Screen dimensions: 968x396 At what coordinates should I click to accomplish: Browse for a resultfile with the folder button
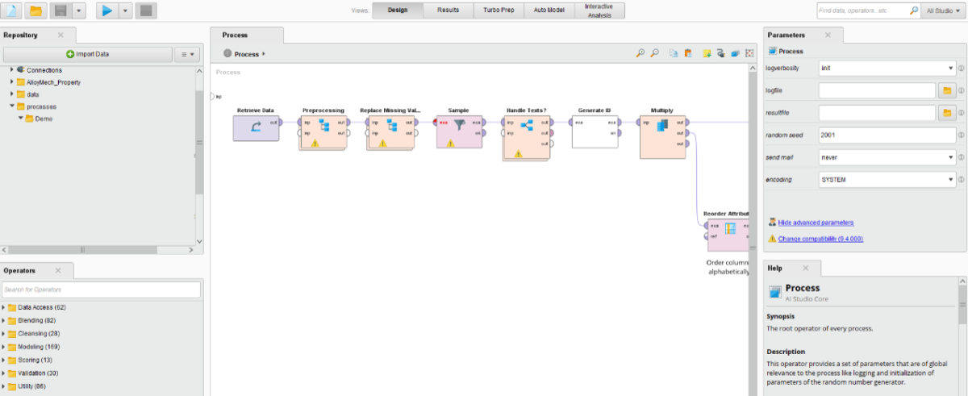948,112
